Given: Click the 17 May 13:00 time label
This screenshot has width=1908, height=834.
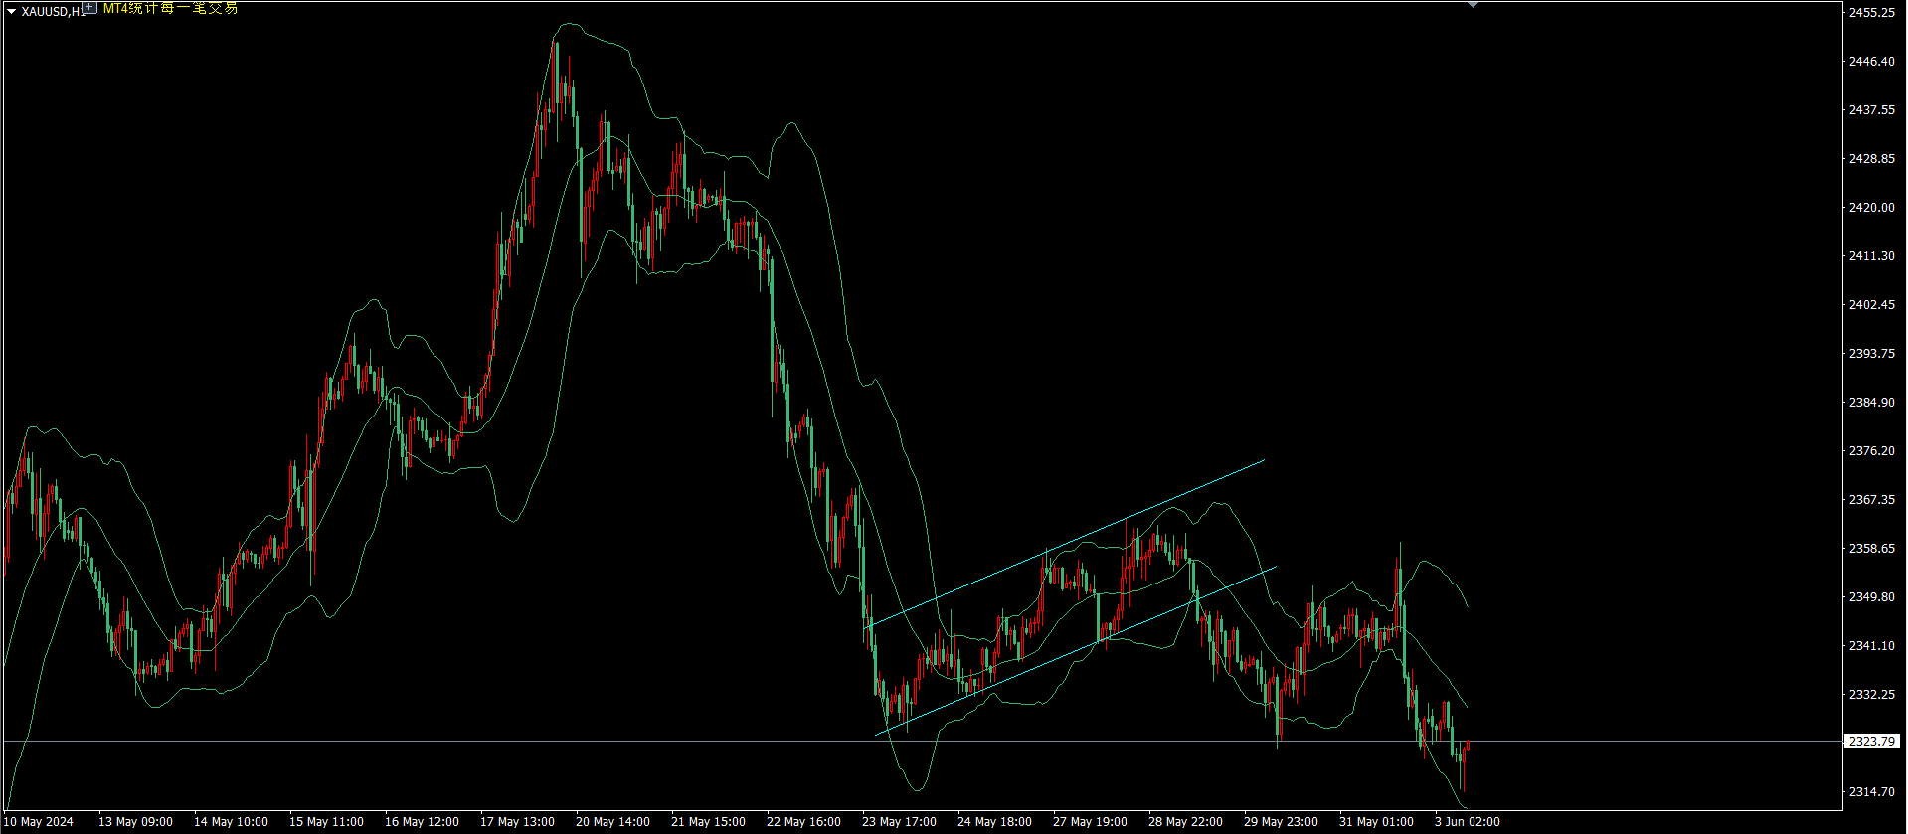Looking at the screenshot, I should click(x=517, y=822).
